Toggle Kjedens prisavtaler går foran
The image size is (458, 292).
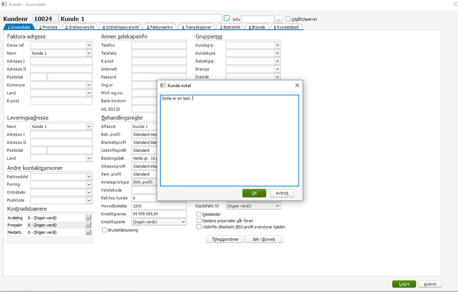pyautogui.click(x=199, y=220)
